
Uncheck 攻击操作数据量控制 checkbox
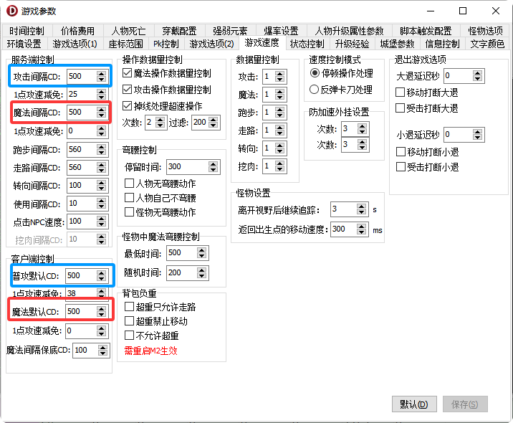[166, 90]
